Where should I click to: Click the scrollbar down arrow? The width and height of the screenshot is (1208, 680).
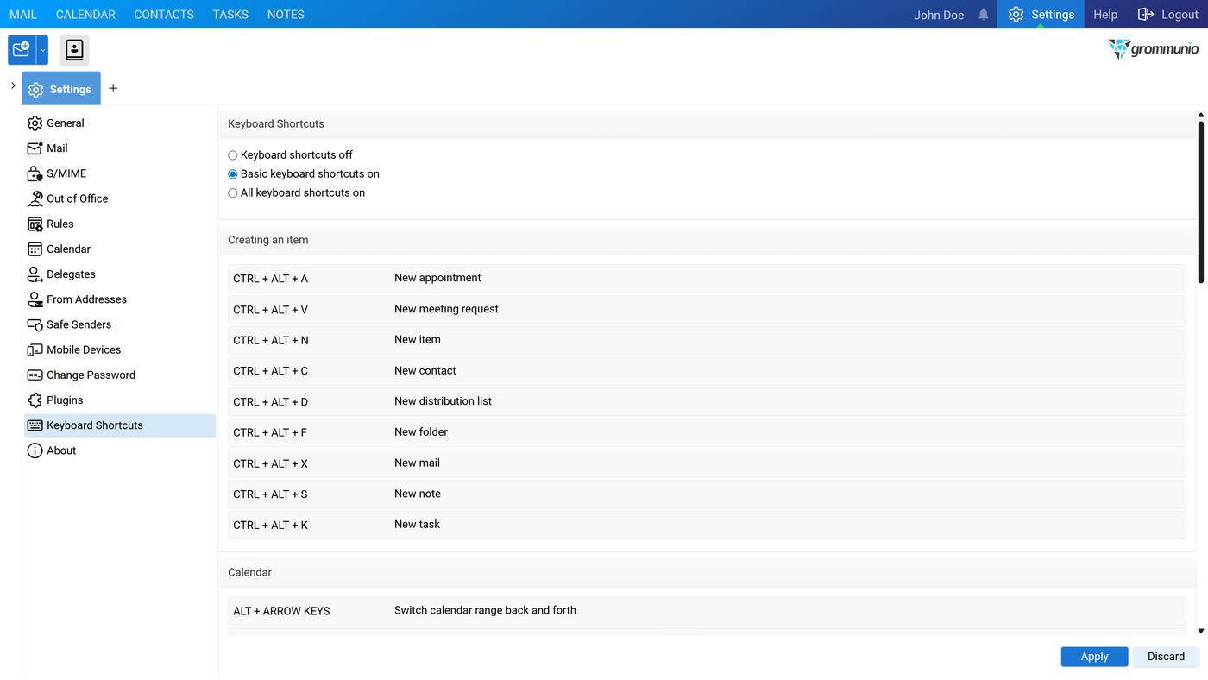[x=1200, y=632]
